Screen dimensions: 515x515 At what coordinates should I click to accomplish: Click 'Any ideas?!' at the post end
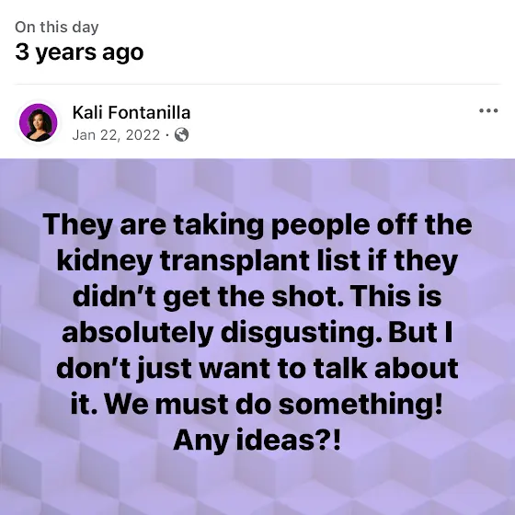tap(257, 441)
